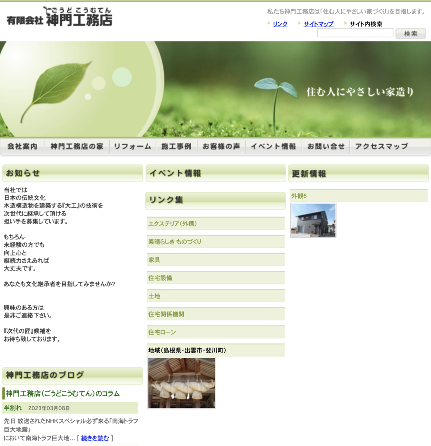Open the 外観6 update link
Screen dimensions: 431x446
pos(299,196)
